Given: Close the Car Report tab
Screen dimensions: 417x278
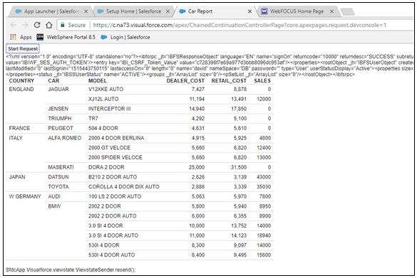Looking at the screenshot, I should (x=249, y=11).
